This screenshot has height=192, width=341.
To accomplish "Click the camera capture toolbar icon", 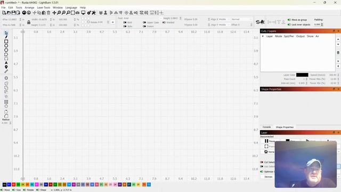I will 77,13.
